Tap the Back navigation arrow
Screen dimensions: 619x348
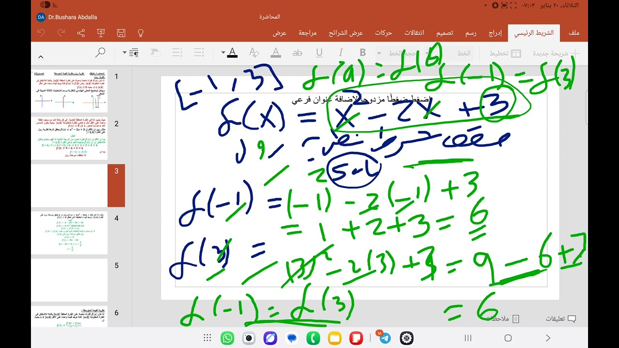coord(548,338)
